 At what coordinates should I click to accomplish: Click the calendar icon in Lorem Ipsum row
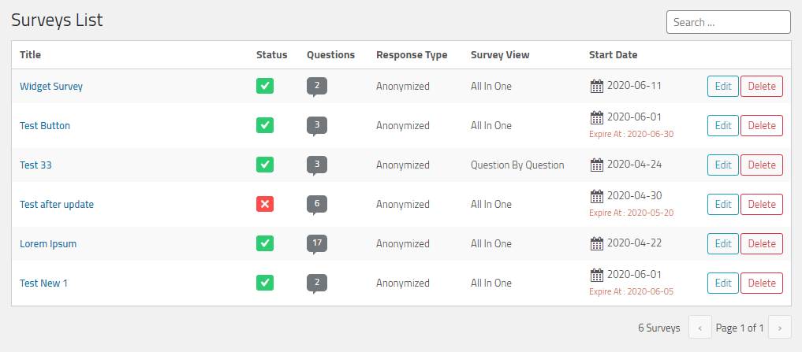tap(596, 243)
